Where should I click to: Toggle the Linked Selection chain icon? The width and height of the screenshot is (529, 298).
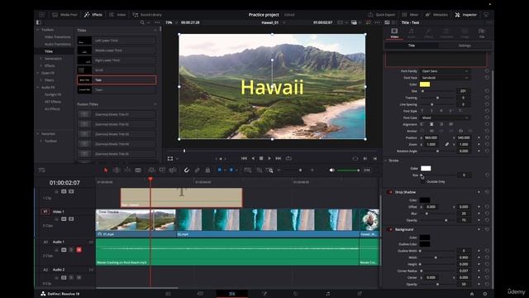coord(197,170)
